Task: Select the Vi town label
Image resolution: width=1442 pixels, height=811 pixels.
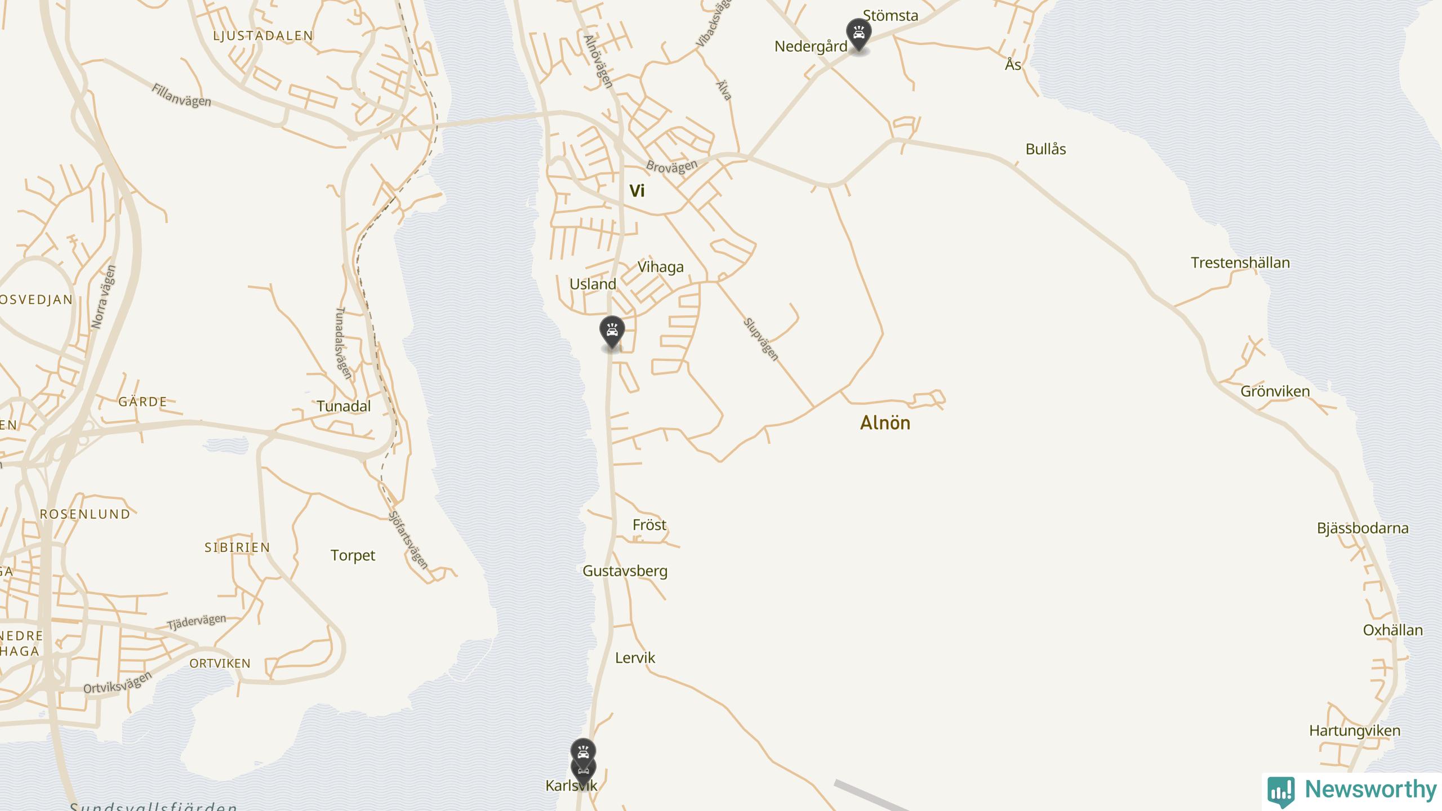Action: 637,191
